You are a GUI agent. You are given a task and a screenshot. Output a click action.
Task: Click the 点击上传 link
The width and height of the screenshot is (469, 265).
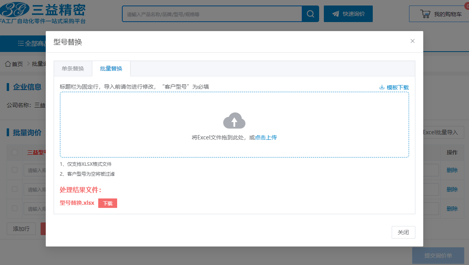[265, 137]
